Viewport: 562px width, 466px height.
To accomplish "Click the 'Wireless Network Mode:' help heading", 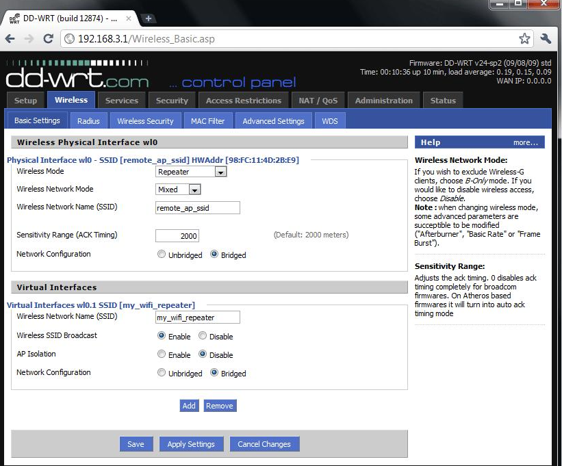I will pos(461,160).
